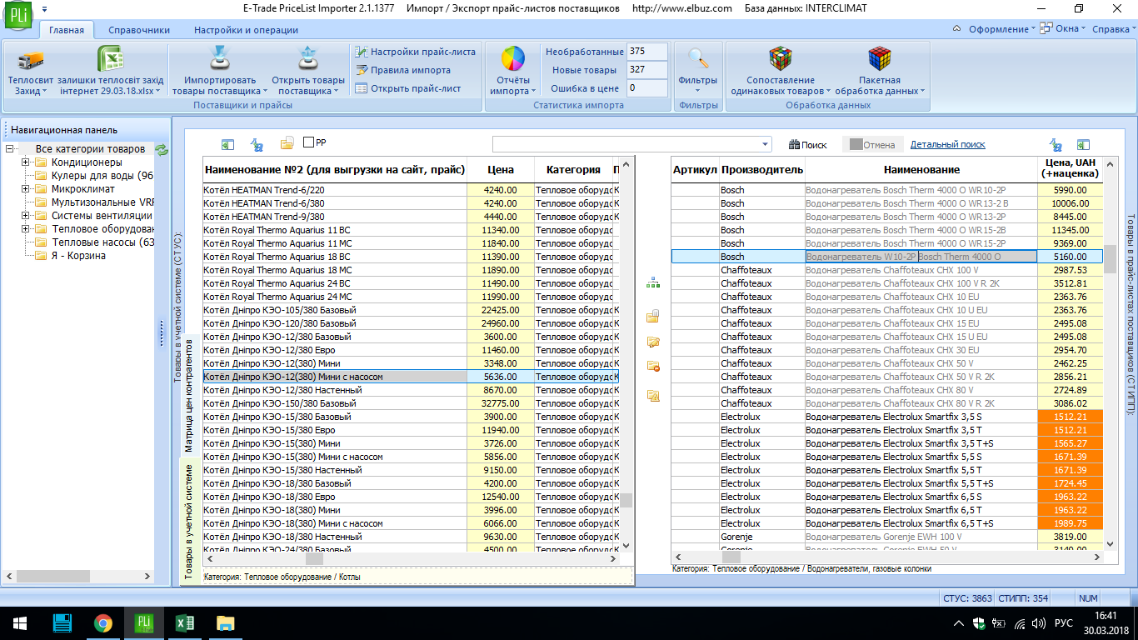The height and width of the screenshot is (640, 1138).
Task: Click the folder copy icon above left table
Action: (287, 144)
